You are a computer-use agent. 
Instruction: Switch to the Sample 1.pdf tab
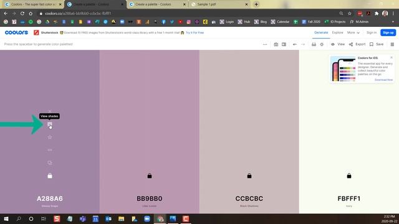(219, 4)
